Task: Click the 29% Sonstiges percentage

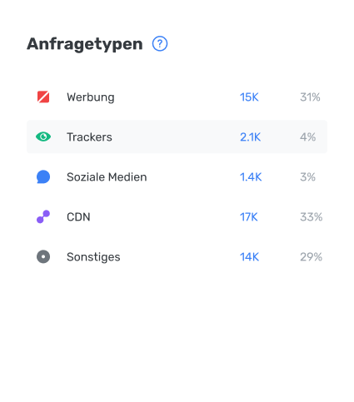Action: tap(312, 257)
